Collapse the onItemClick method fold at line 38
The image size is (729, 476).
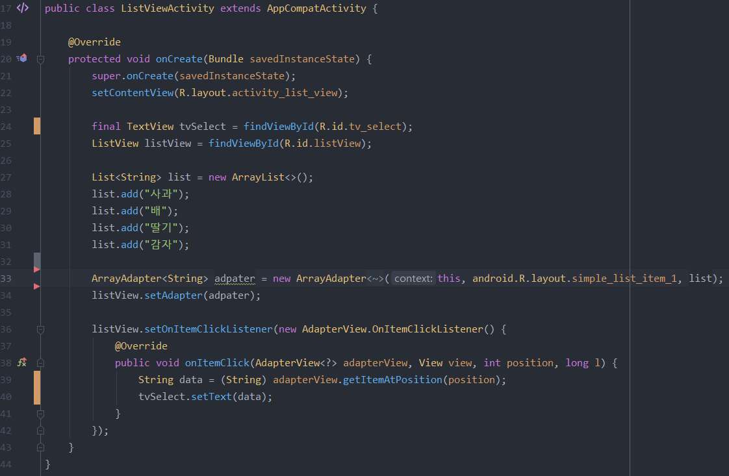click(x=40, y=363)
